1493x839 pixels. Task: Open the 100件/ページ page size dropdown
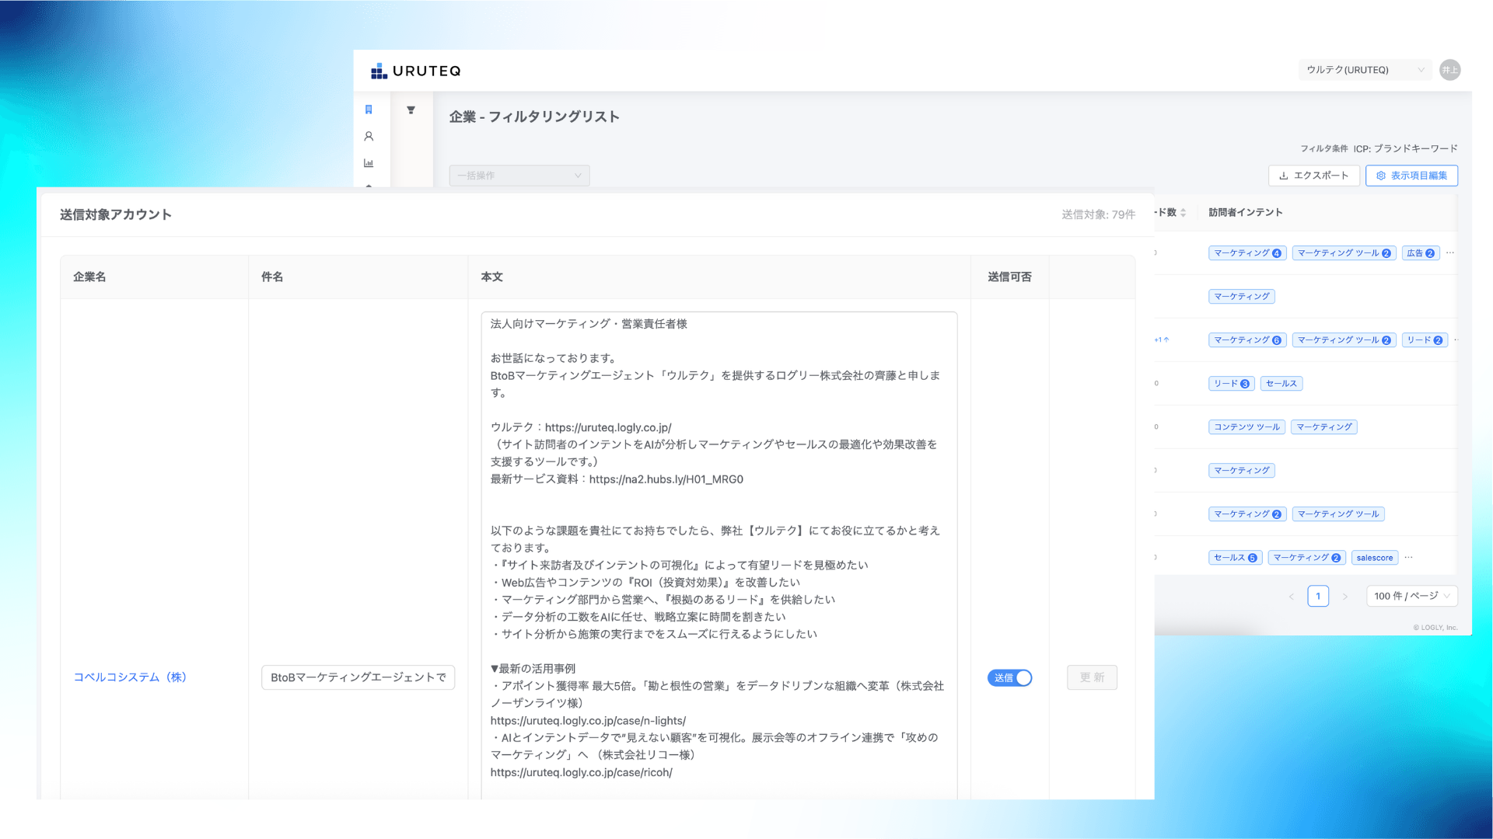click(1411, 596)
